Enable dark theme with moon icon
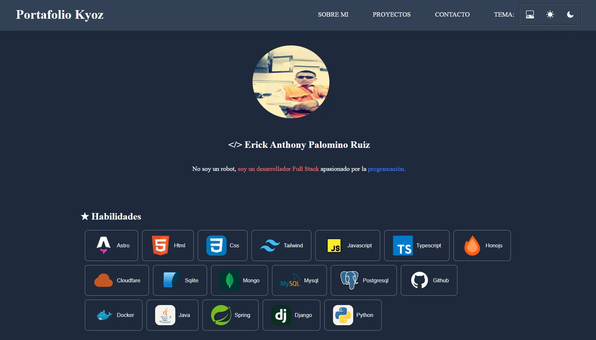Image resolution: width=596 pixels, height=340 pixels. point(570,14)
